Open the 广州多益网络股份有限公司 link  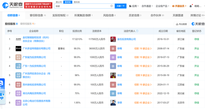tap(37, 48)
